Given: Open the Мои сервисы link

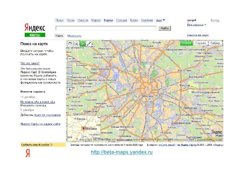Looking at the screenshot, I should coord(195,25).
